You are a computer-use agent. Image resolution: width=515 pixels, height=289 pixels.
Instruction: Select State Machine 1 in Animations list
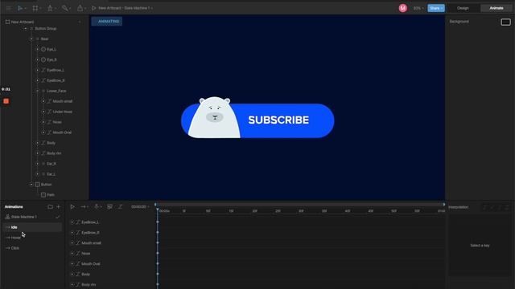click(x=24, y=217)
